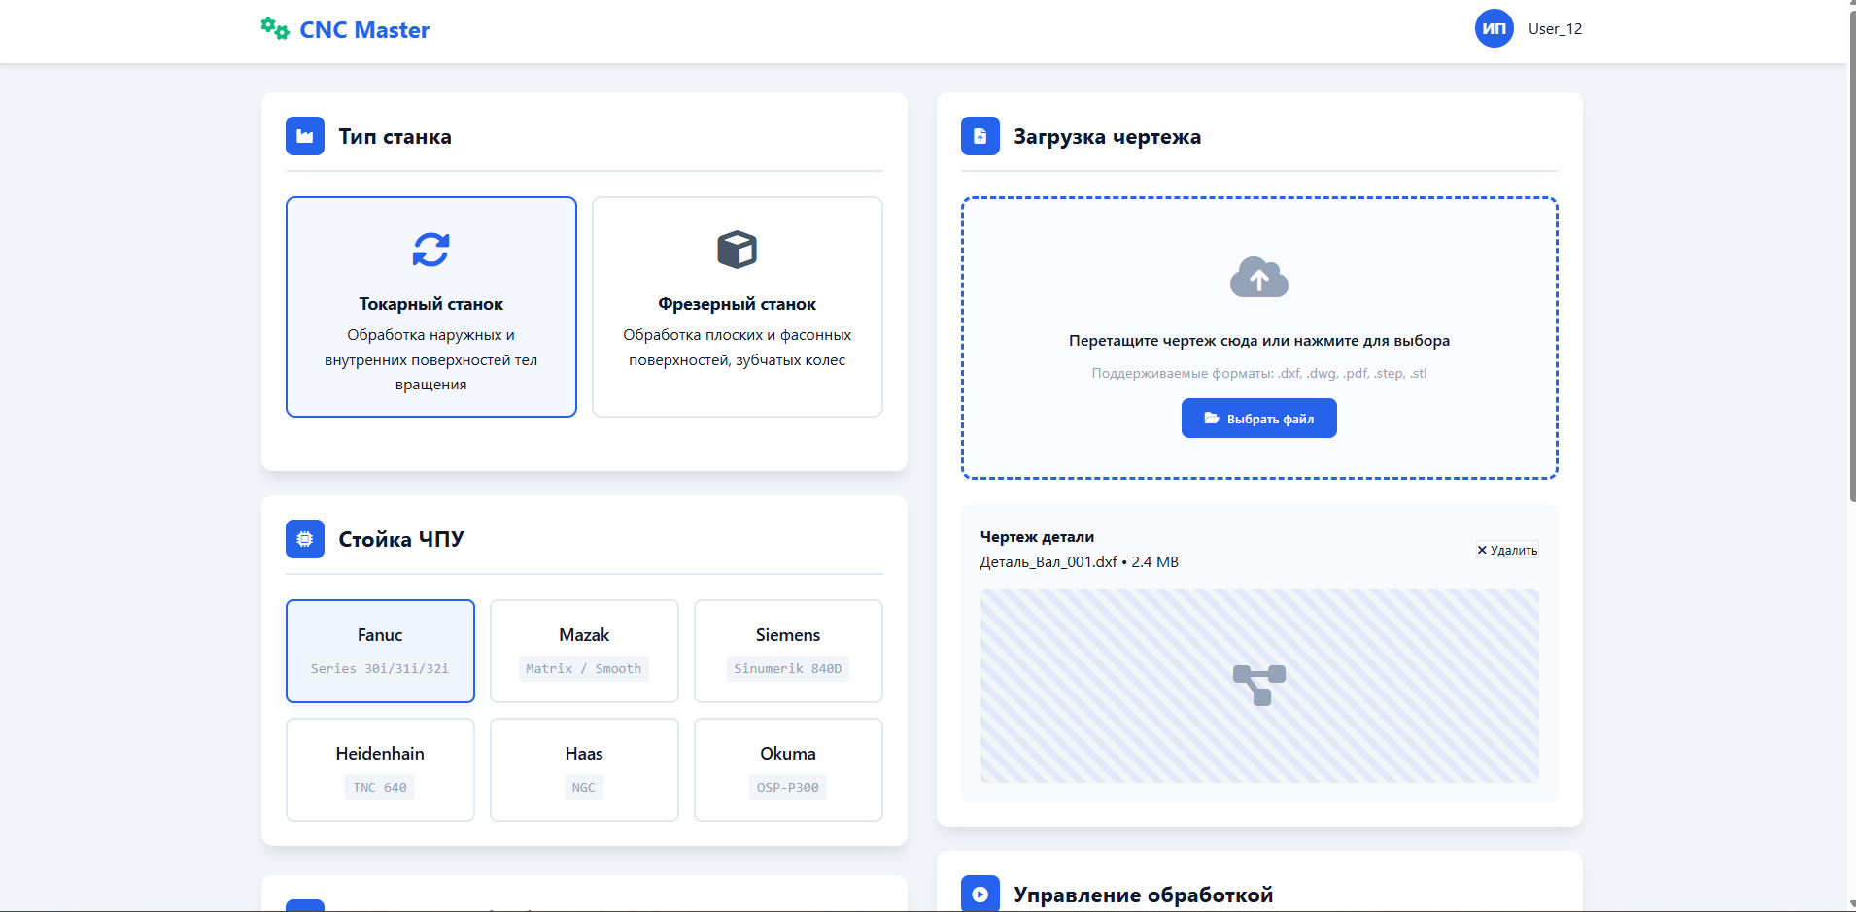Select the Siemens Sinumerik 840D controller
The height and width of the screenshot is (912, 1856).
787,651
